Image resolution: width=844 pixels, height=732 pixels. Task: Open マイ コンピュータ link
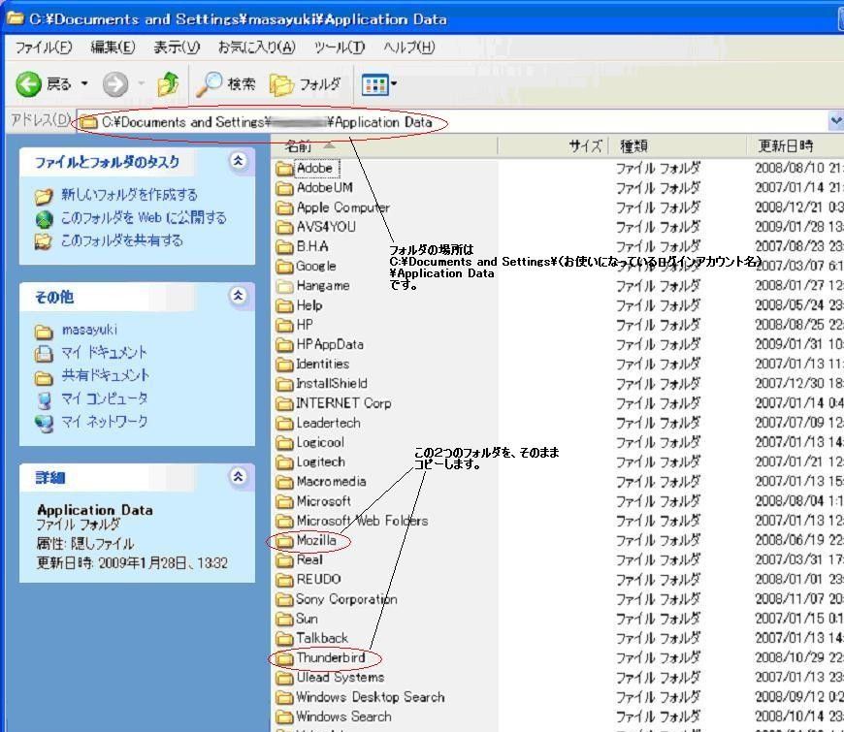[105, 398]
